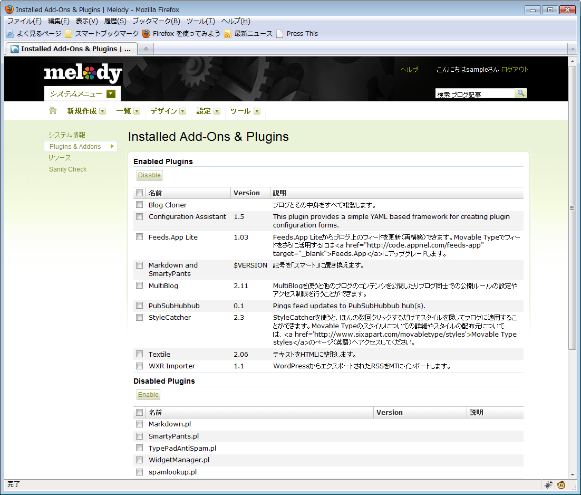Open the 編集 menu
The image size is (581, 495).
click(x=59, y=21)
